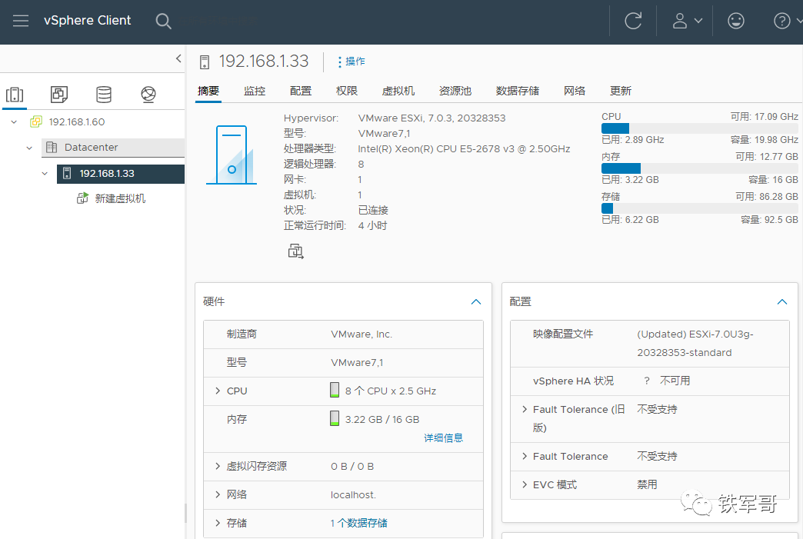Open the help question mark icon
Viewport: 803px width, 539px height.
pos(782,21)
